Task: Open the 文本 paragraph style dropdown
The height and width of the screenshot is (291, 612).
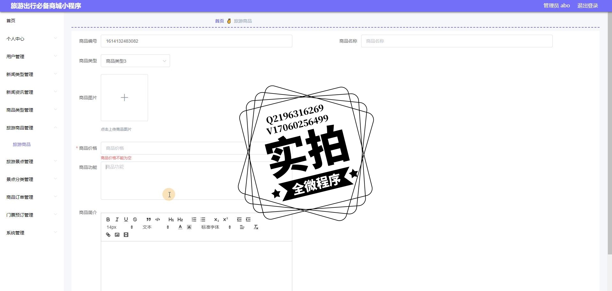Action: (156, 227)
